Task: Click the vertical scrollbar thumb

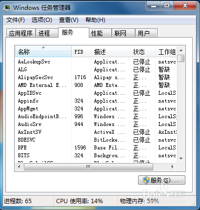Action: tap(181, 58)
